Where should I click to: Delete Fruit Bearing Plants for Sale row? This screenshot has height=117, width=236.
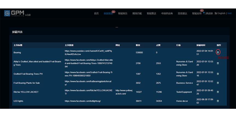(218, 83)
